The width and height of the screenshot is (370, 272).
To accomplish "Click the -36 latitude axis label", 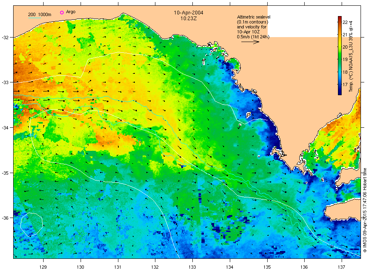I will tap(5, 218).
